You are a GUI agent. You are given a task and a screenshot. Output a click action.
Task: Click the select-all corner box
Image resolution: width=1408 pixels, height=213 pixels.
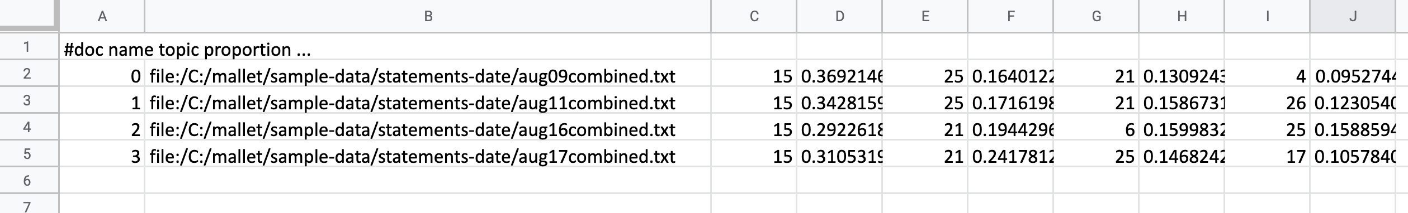[29, 16]
